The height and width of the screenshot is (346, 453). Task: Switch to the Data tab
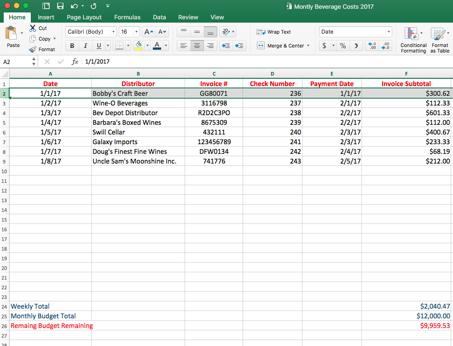point(159,18)
